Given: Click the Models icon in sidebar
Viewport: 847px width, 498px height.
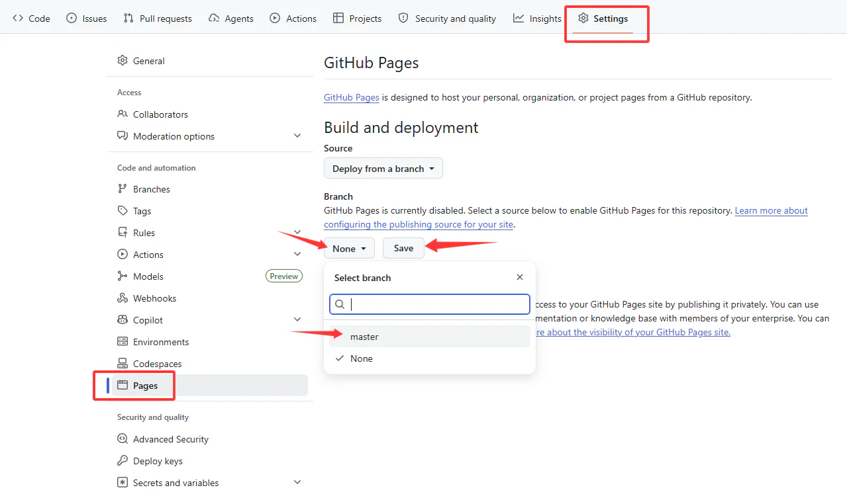Looking at the screenshot, I should 123,276.
